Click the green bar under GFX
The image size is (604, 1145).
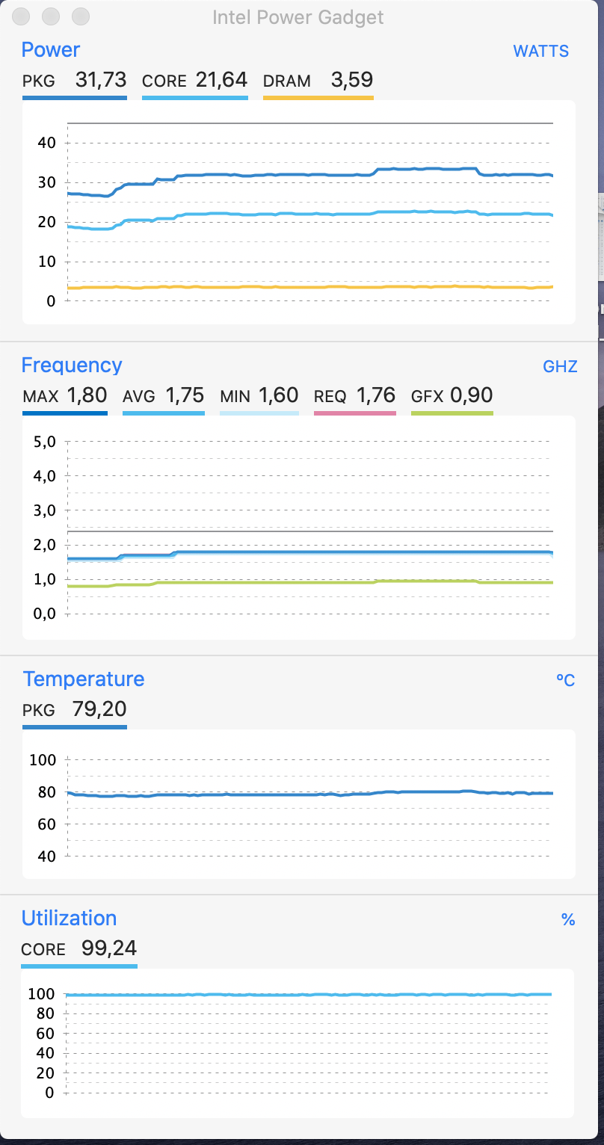[x=452, y=413]
